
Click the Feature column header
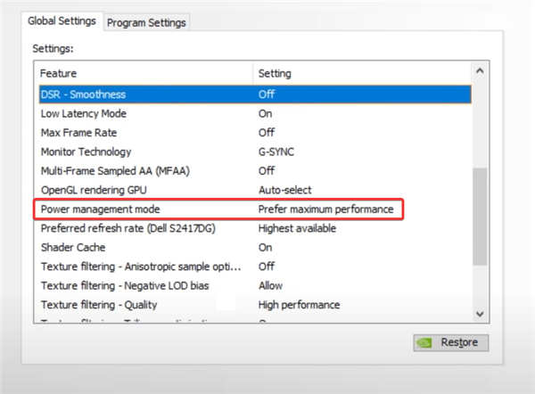(x=143, y=73)
